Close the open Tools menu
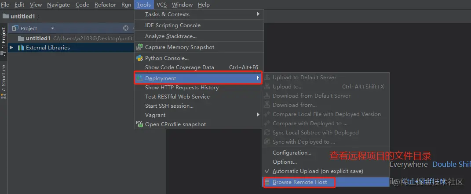Screen dimensions: 471x194 143,5
